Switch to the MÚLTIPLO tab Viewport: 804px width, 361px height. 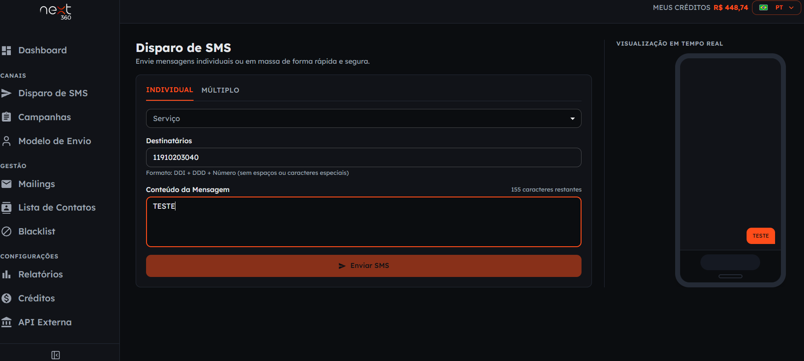tap(220, 90)
